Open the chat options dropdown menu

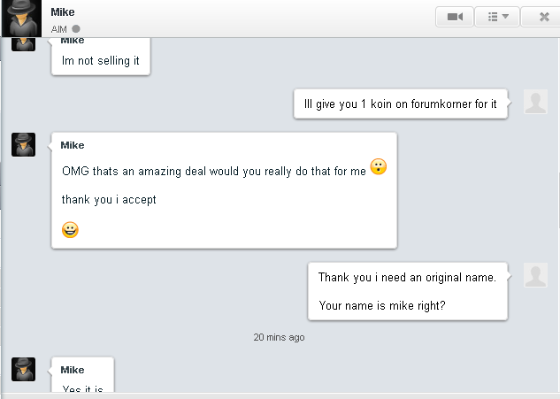pos(498,16)
